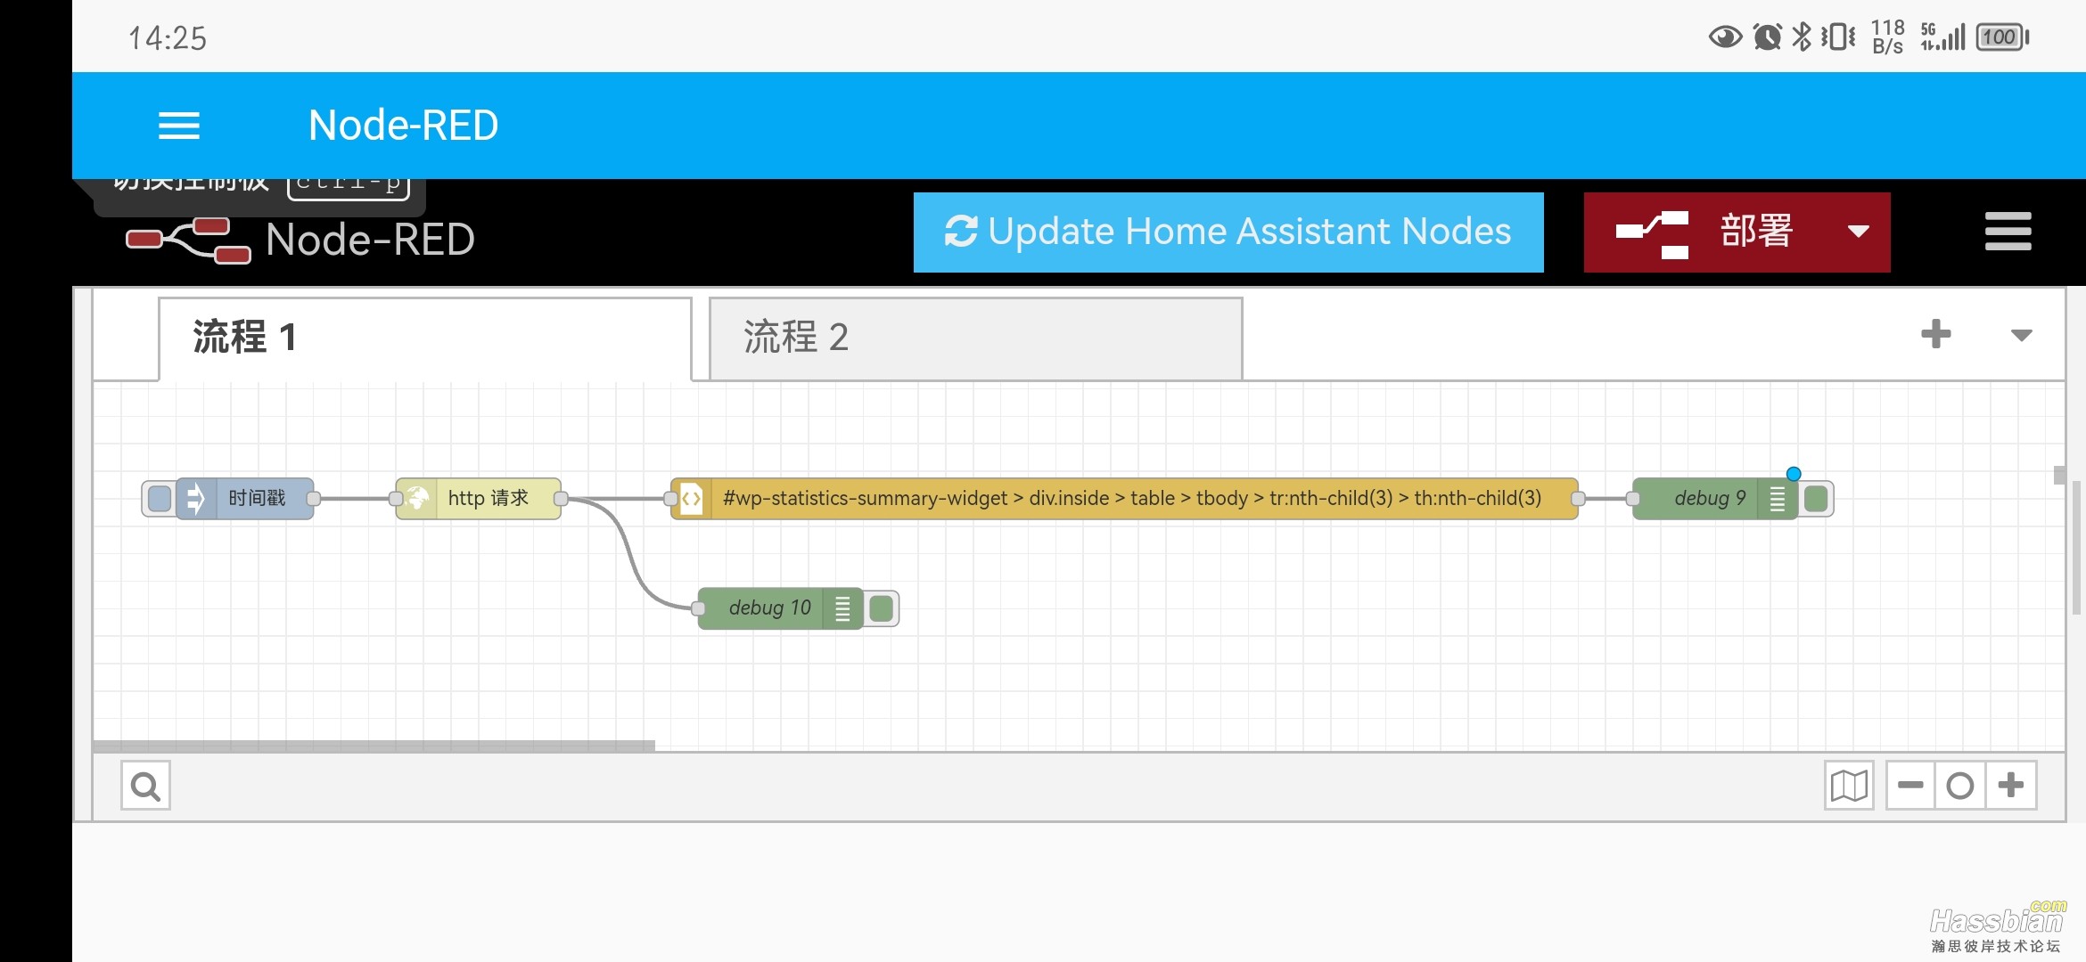
Task: Reset the canvas zoom level
Action: pyautogui.click(x=1960, y=786)
